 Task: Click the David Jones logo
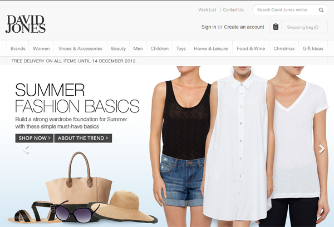click(x=26, y=24)
